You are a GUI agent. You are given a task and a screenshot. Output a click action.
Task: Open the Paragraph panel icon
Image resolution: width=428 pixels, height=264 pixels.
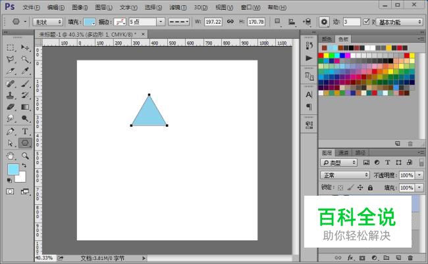pyautogui.click(x=309, y=107)
